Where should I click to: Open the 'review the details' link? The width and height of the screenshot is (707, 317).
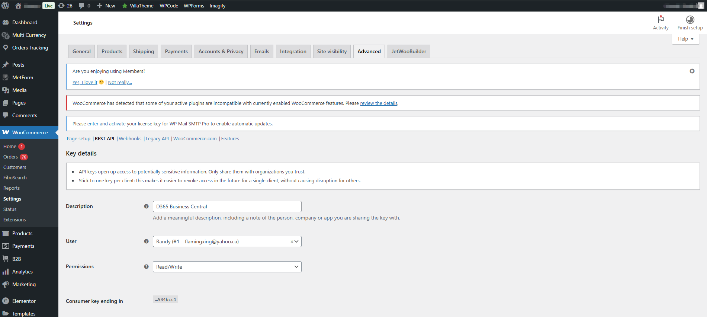pos(379,103)
